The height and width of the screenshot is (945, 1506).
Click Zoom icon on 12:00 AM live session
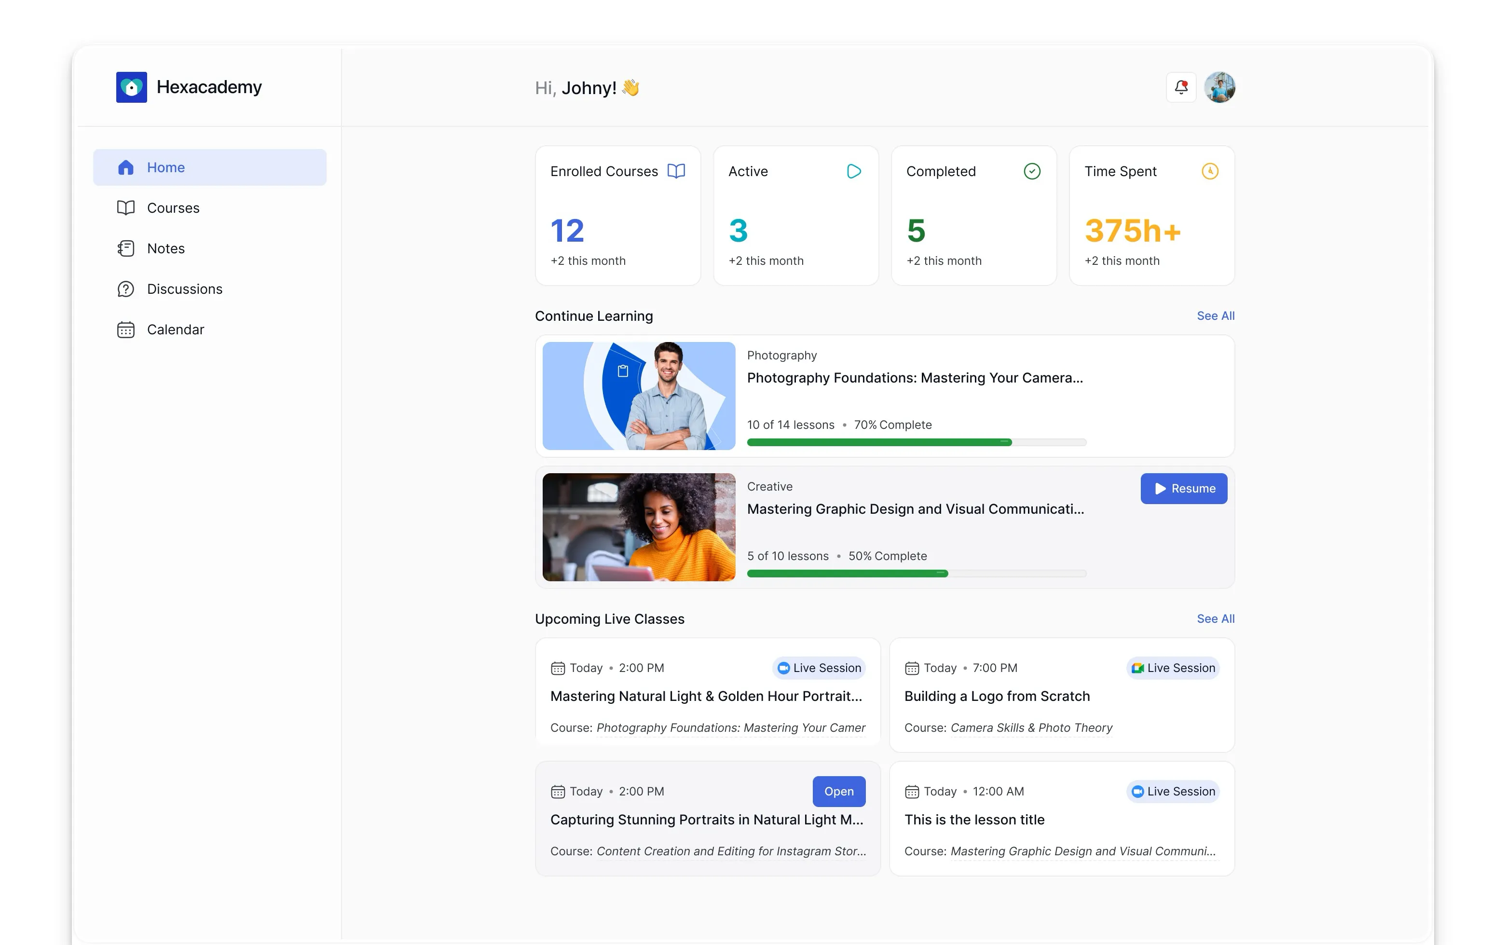1137,792
